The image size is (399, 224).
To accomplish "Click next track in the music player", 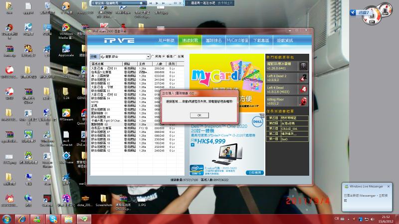I will 163,3.
